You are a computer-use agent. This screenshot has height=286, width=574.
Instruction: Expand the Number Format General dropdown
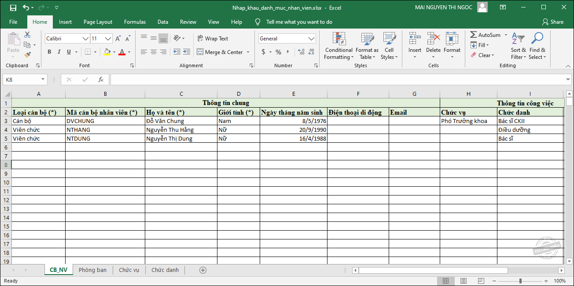tap(312, 39)
